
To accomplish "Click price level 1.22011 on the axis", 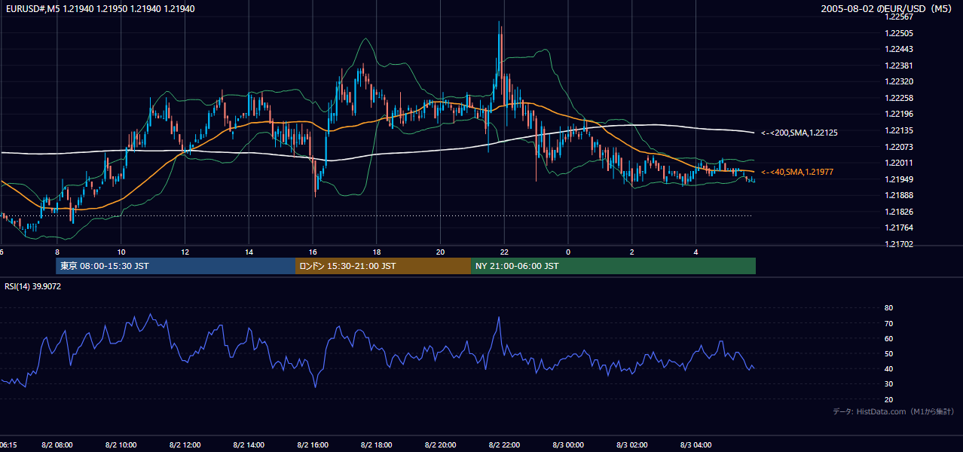I will coord(899,163).
